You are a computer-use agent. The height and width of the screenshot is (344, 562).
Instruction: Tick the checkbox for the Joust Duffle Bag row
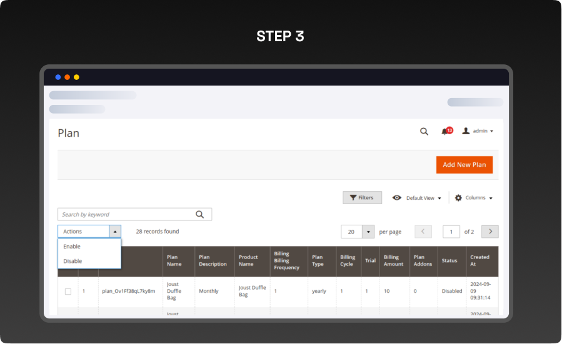[68, 292]
